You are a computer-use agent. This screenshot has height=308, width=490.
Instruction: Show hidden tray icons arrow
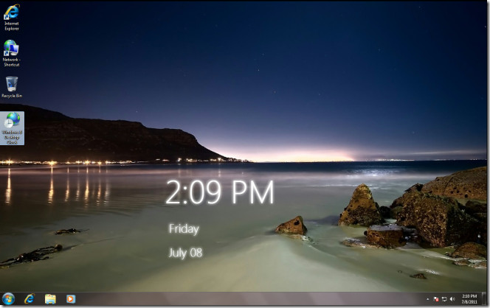coord(427,299)
